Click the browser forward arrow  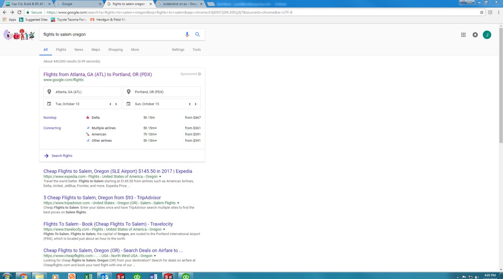coord(12,12)
